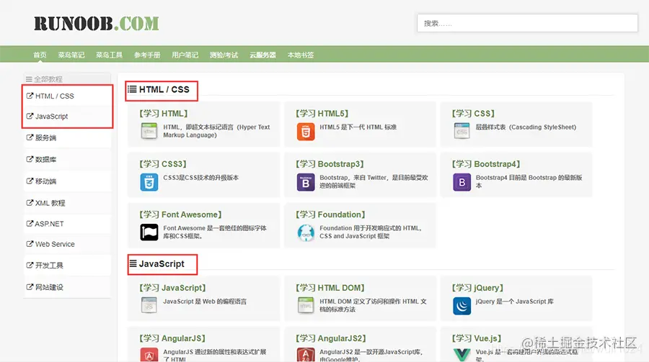Open 本地书签 in the navigation bar
The image size is (649, 362).
point(301,55)
